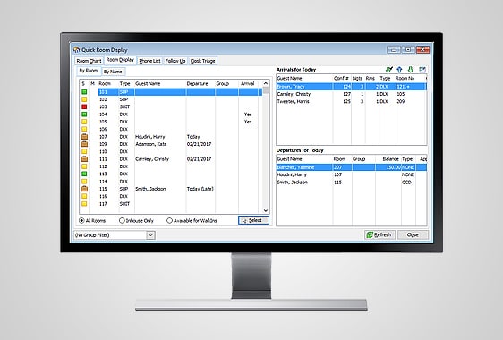
Task: Click the Close button at bottom right
Action: tap(413, 234)
